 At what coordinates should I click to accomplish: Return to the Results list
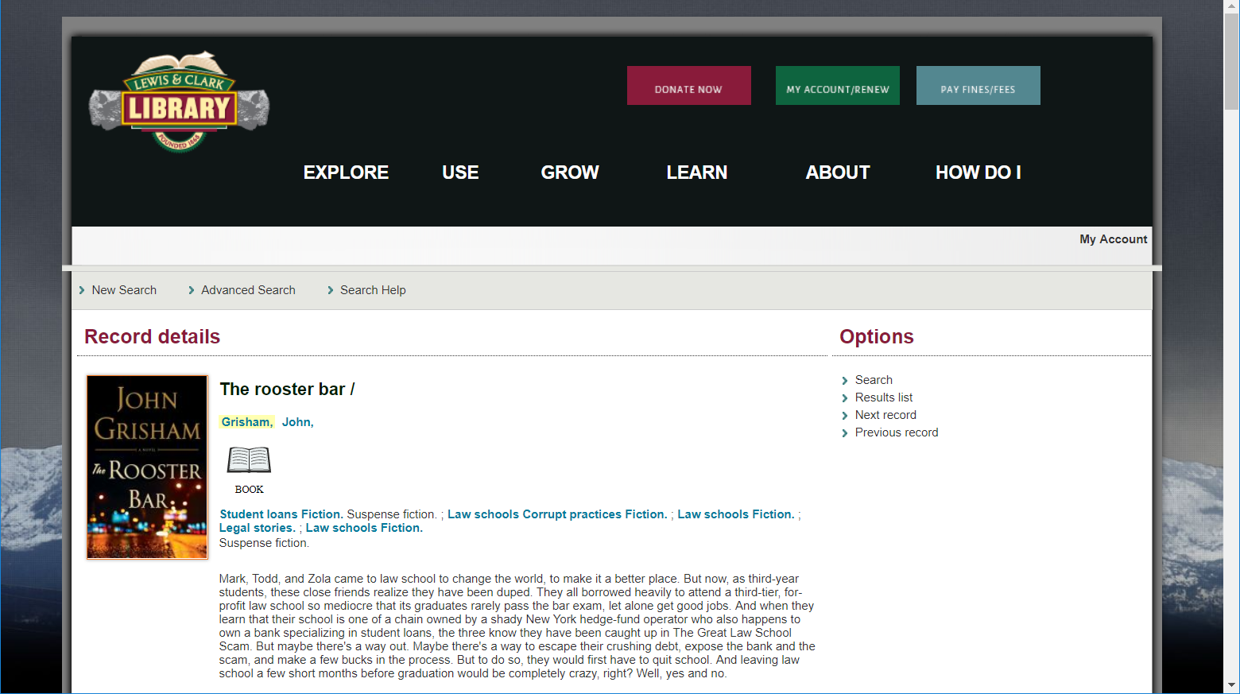884,397
